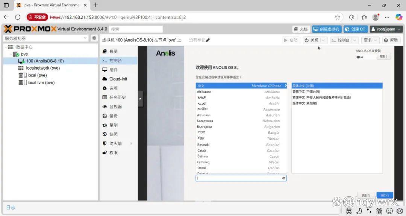Open the console options dropdown arrow
The image size is (406, 216).
354,40
